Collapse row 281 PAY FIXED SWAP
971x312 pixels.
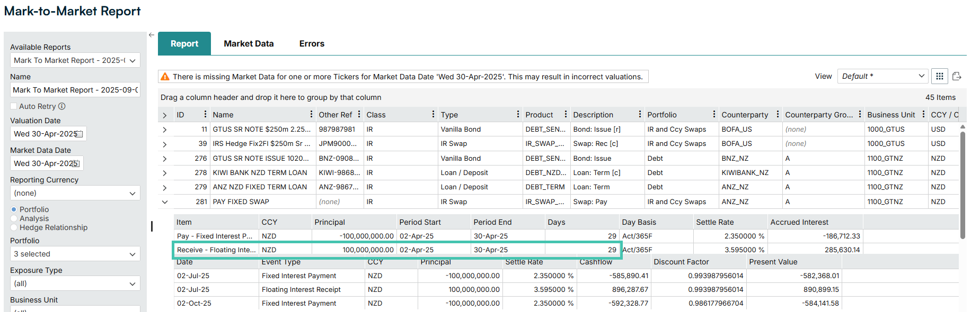click(x=165, y=202)
